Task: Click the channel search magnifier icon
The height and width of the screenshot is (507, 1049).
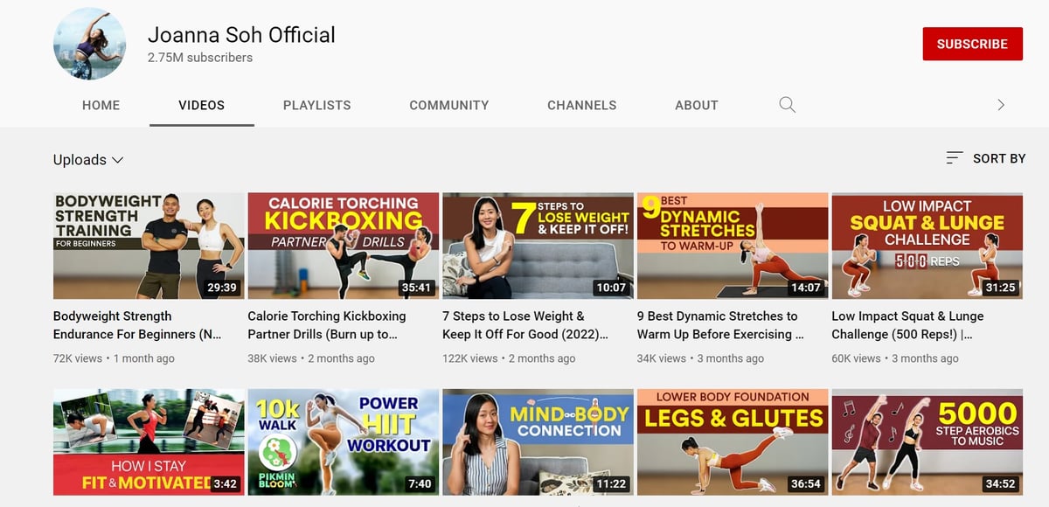Action: [787, 105]
